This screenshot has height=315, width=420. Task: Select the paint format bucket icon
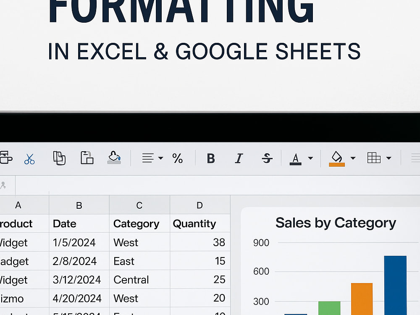114,157
